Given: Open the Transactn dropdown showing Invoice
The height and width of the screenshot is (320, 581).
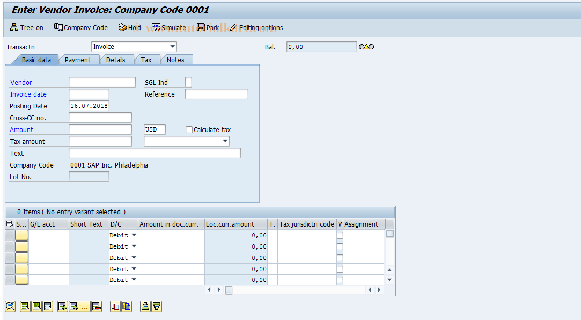Looking at the screenshot, I should point(172,46).
